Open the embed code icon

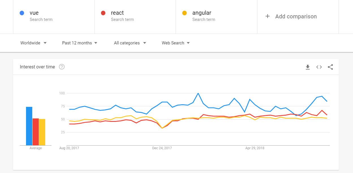click(319, 67)
